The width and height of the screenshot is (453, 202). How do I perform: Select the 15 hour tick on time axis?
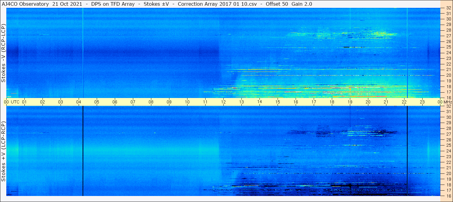tap(278, 102)
